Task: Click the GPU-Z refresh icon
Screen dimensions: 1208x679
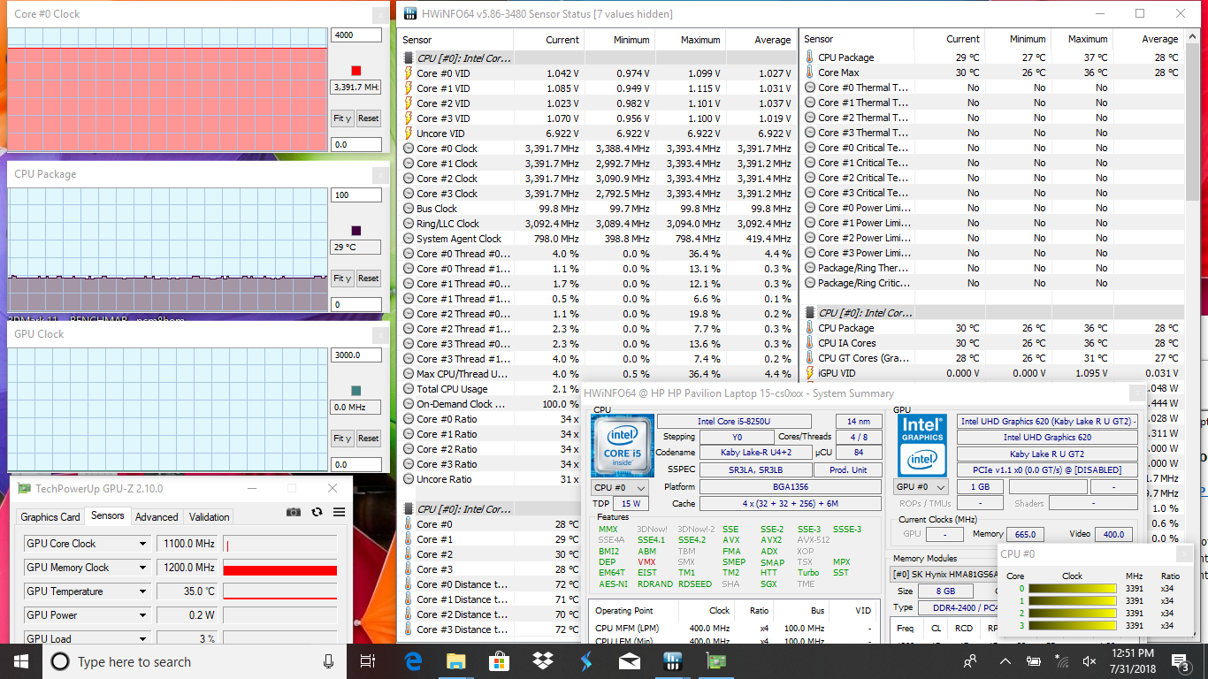Action: [x=317, y=512]
